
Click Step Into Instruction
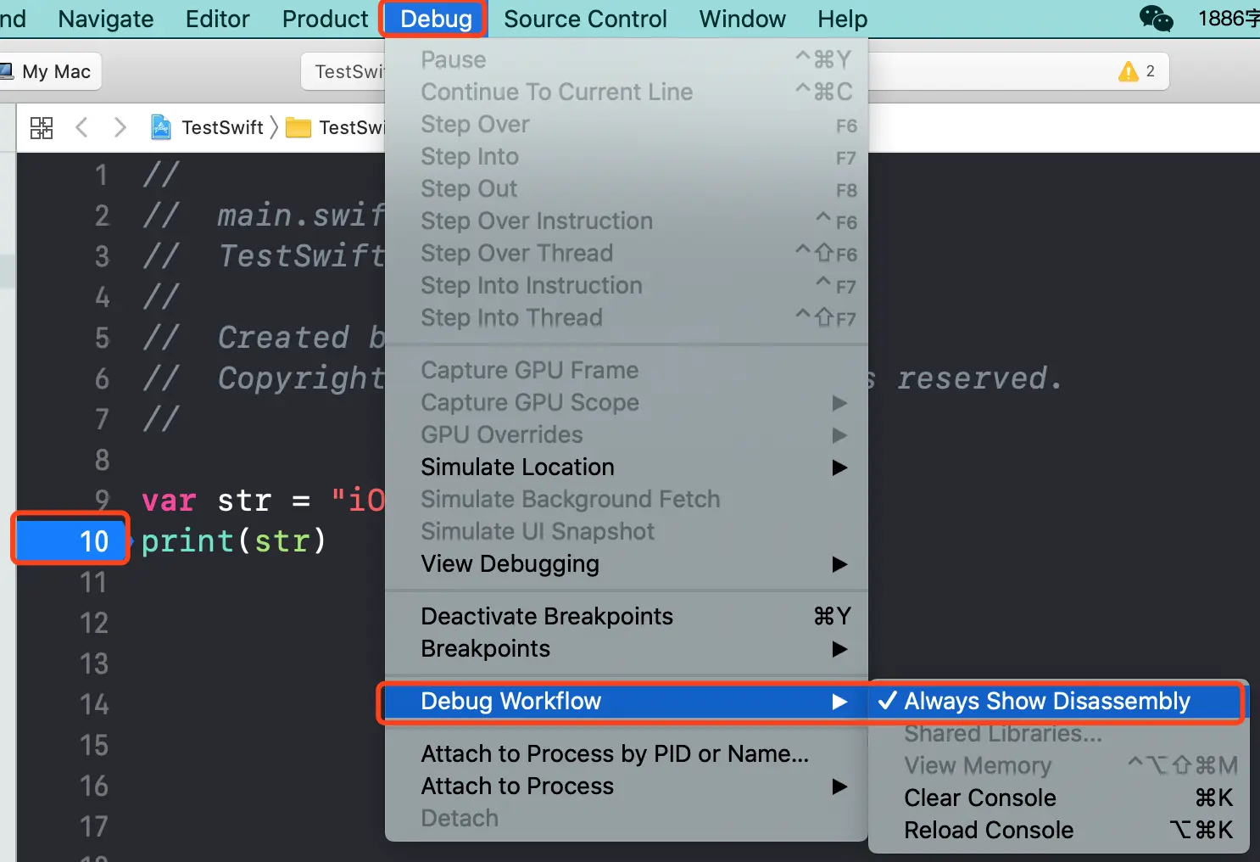coord(626,286)
